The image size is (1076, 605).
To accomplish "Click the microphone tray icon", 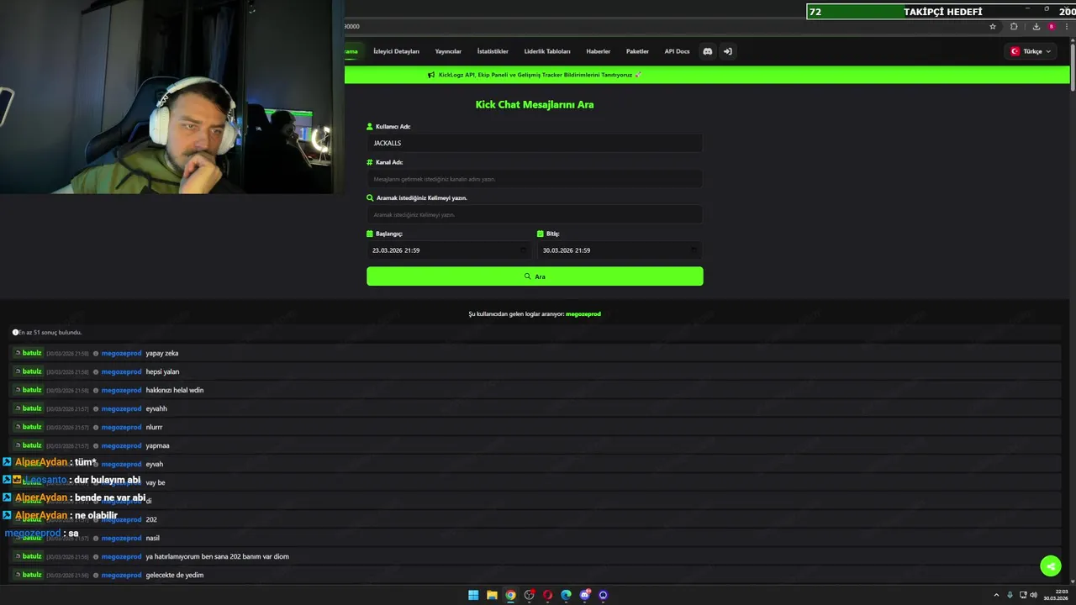I will pos(1010,595).
